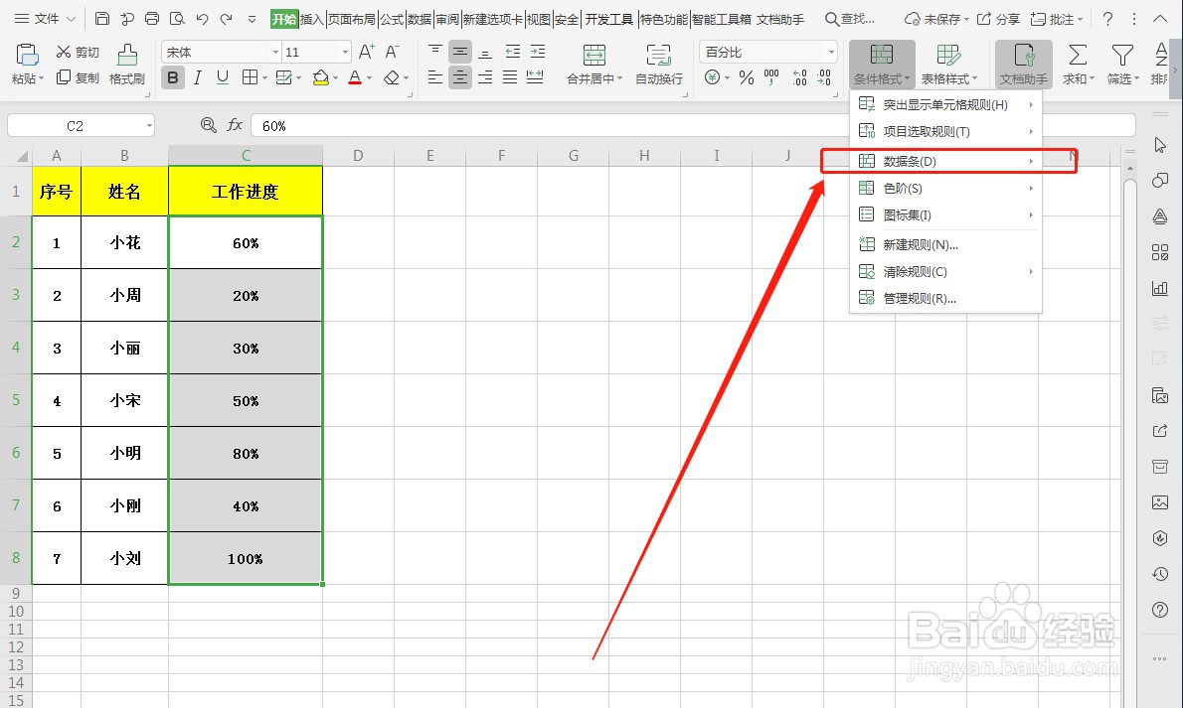This screenshot has width=1183, height=708.
Task: Open the cell borders tool
Action: point(250,77)
